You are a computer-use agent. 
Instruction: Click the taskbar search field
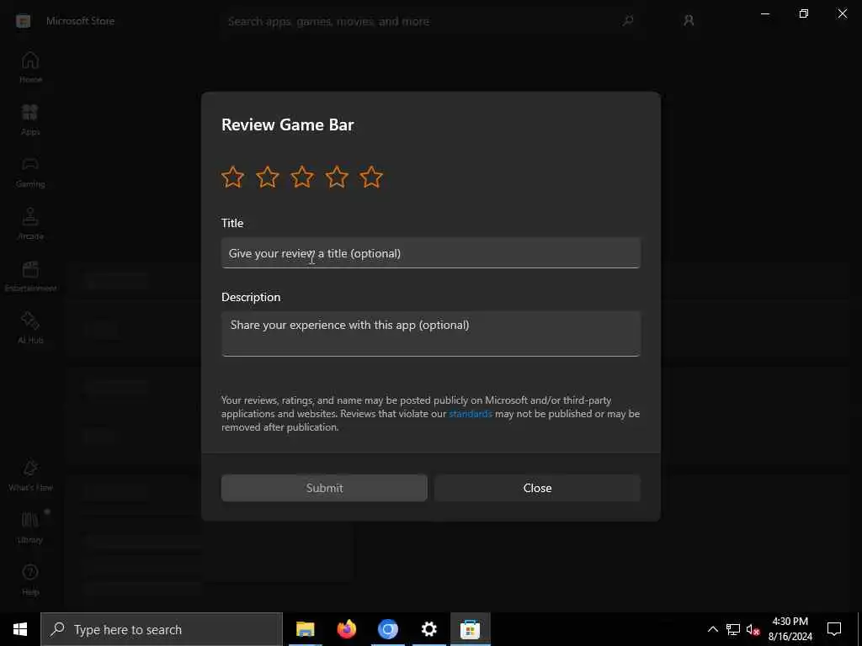pyautogui.click(x=162, y=629)
